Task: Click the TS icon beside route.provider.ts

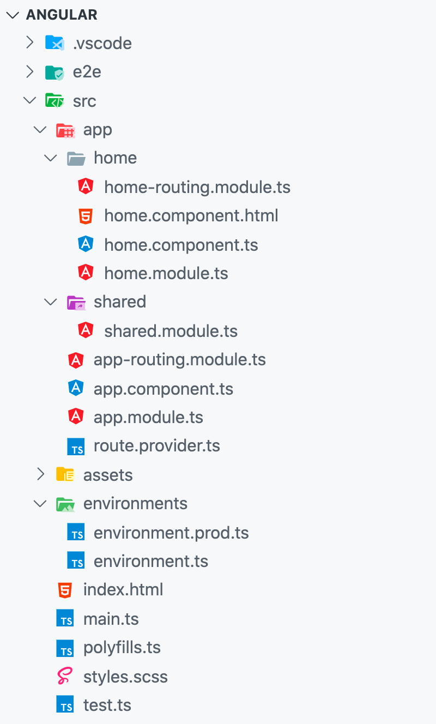Action: 76,446
